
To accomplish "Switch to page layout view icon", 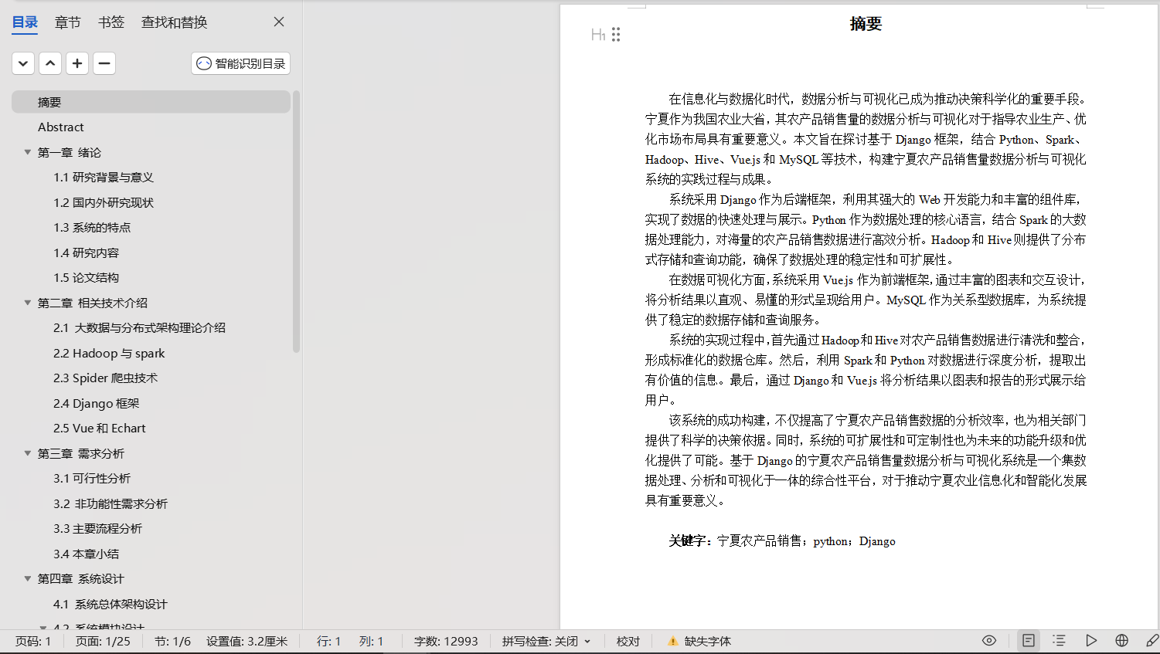I will 1029,640.
